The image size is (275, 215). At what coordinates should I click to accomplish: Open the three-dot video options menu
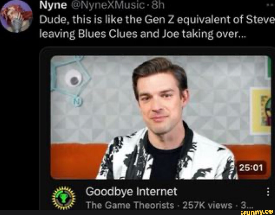(x=268, y=192)
